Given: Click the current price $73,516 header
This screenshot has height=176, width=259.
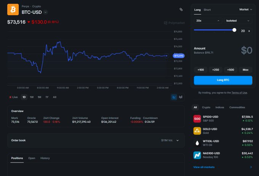Looking at the screenshot, I should pyautogui.click(x=16, y=22).
